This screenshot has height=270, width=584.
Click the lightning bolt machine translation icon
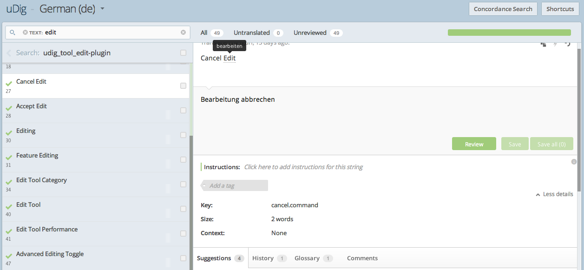click(555, 44)
